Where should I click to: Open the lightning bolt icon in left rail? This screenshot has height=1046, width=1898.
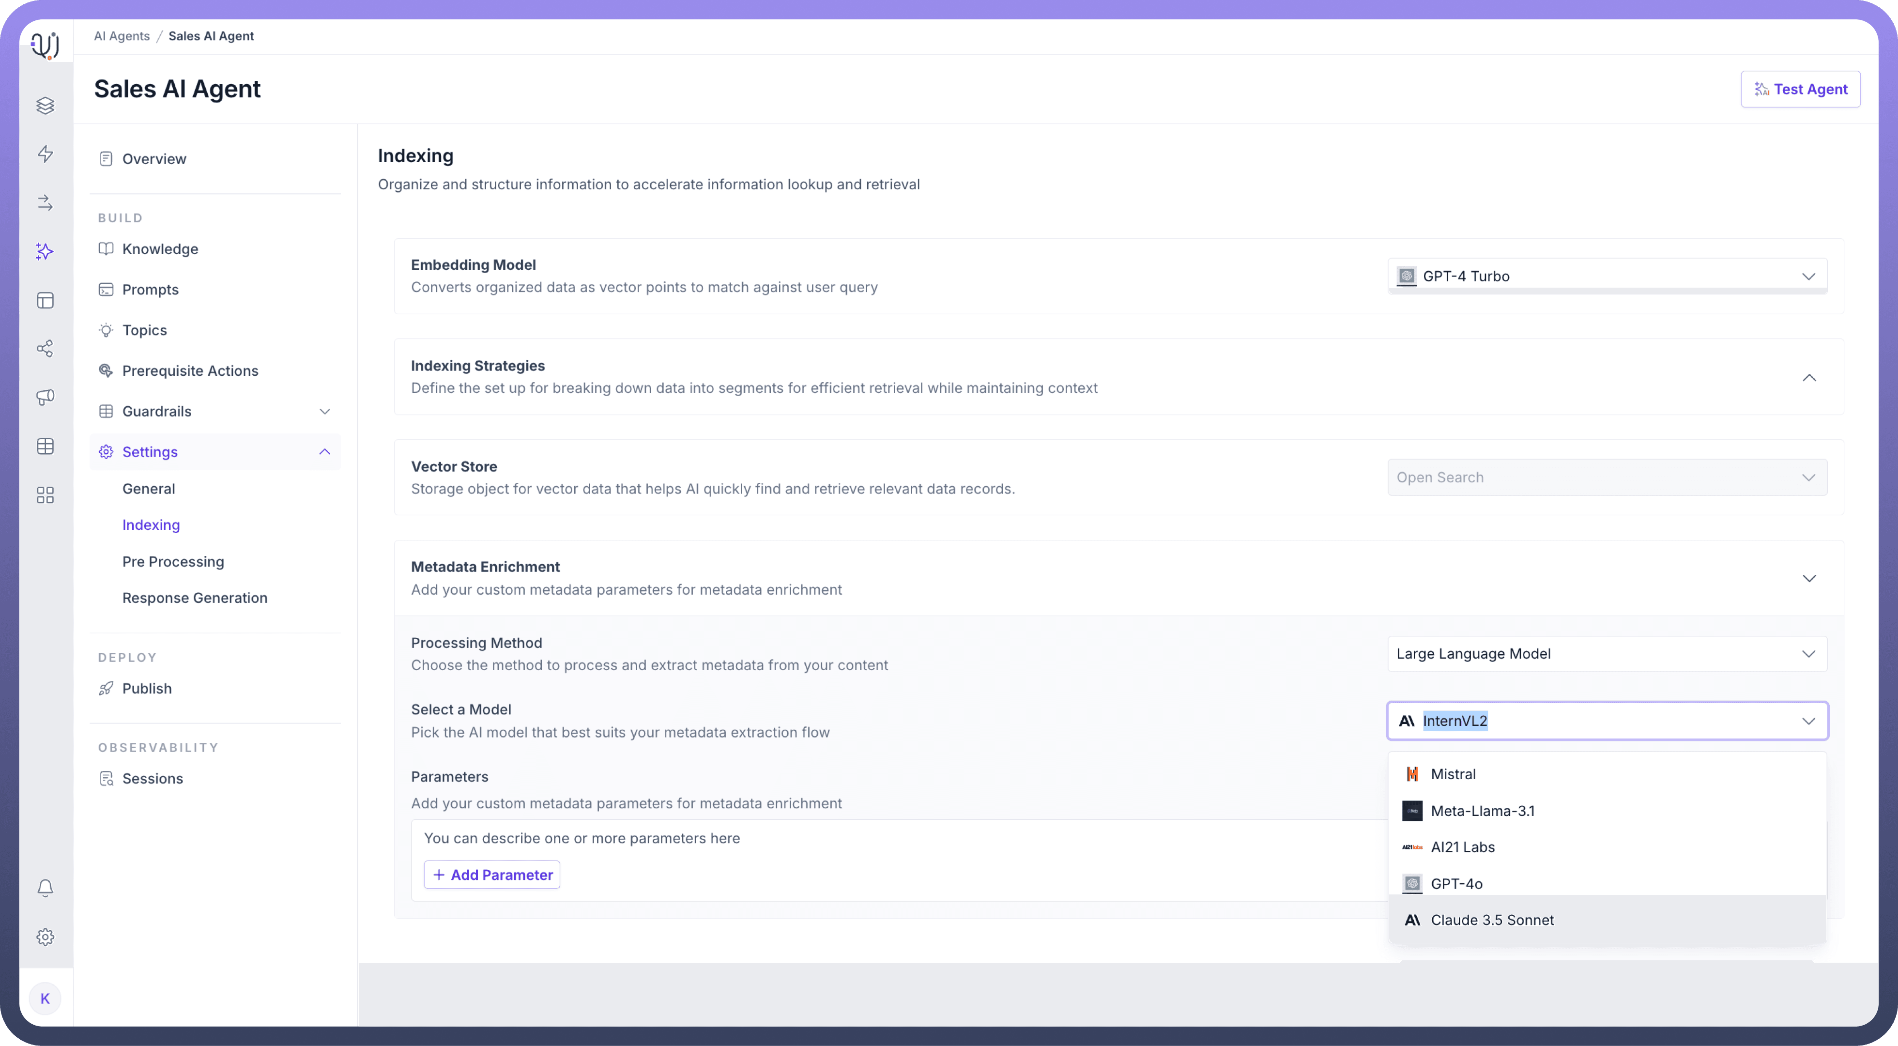45,154
